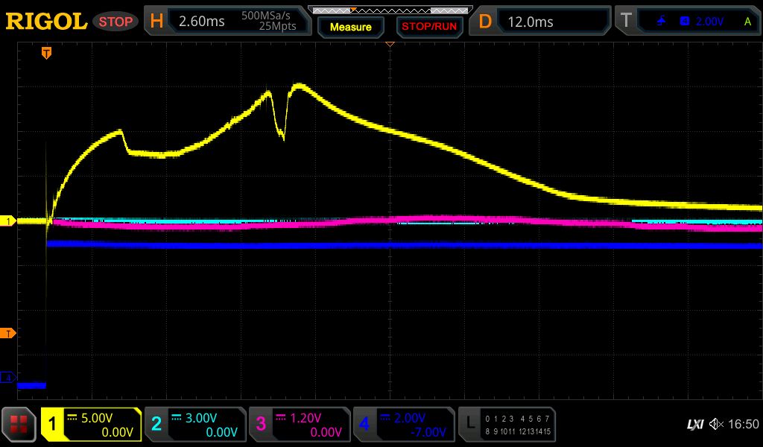Open the function navigation grid icon

[x=19, y=425]
